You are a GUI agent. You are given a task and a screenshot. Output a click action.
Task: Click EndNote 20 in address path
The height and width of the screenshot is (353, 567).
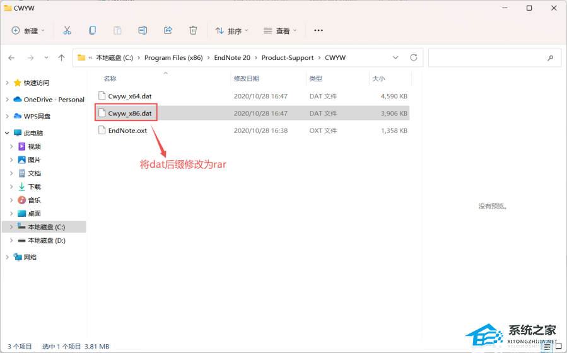[233, 57]
